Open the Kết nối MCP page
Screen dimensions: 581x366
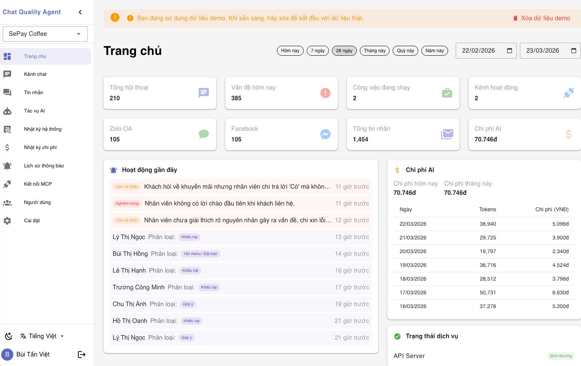pos(38,184)
